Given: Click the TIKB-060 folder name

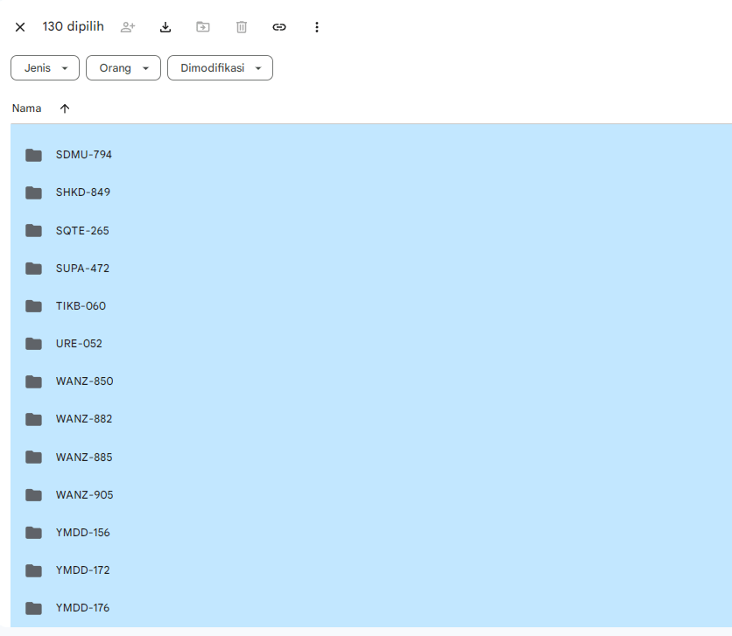Looking at the screenshot, I should pyautogui.click(x=81, y=306).
